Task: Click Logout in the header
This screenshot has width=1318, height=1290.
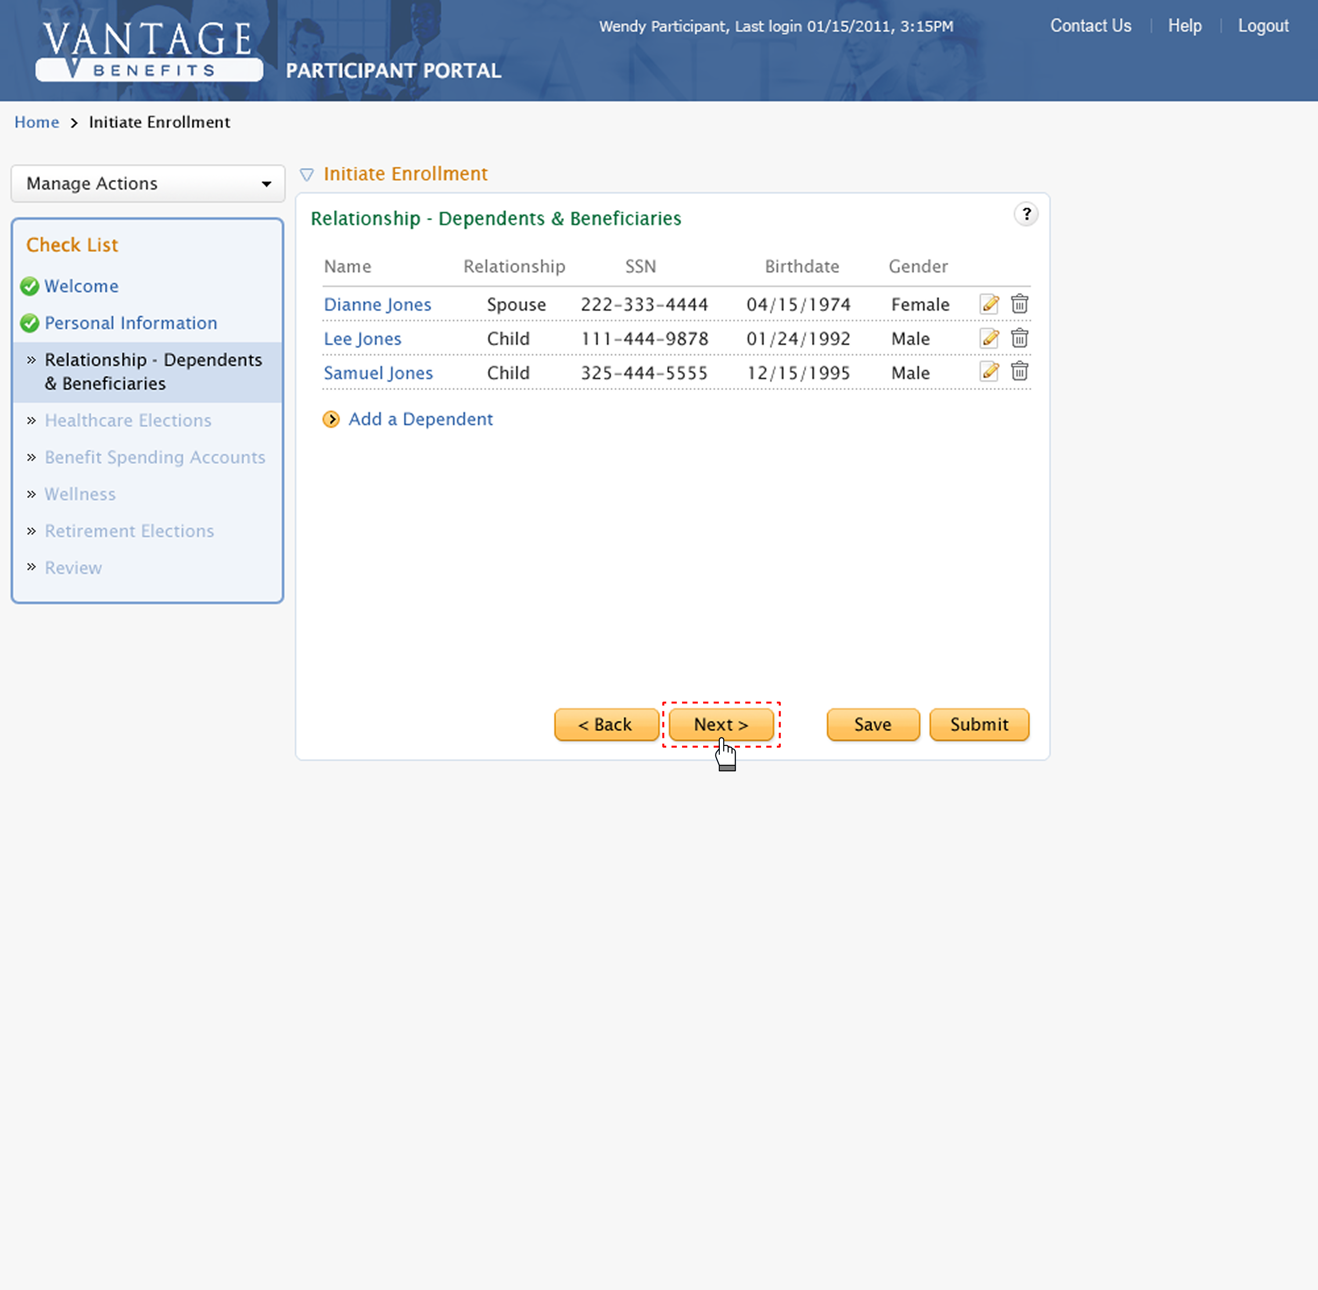Action: point(1263,26)
